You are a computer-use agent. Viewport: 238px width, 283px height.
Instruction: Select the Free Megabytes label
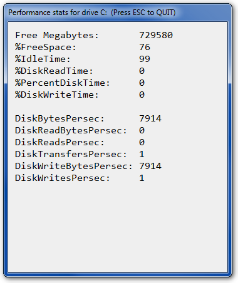tap(57, 35)
